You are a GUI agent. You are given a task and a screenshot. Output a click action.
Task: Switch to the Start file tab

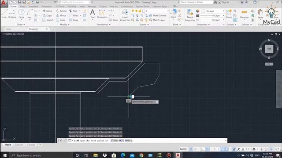pos(8,29)
